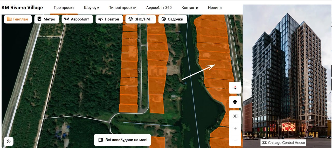Open the Типові проєкти tab

[123, 8]
